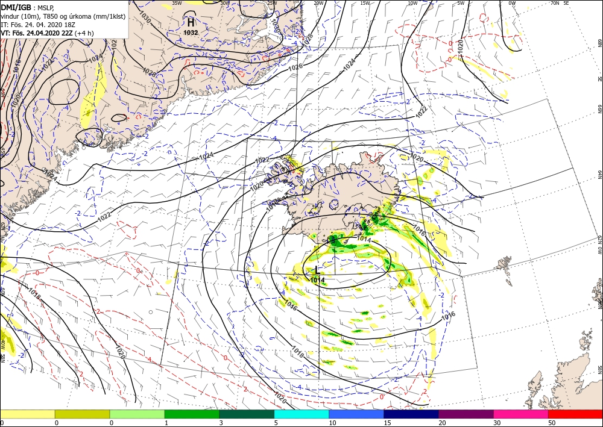Viewport: 603px width, 427px height.
Task: Click the legend value 20
Action: (442, 423)
